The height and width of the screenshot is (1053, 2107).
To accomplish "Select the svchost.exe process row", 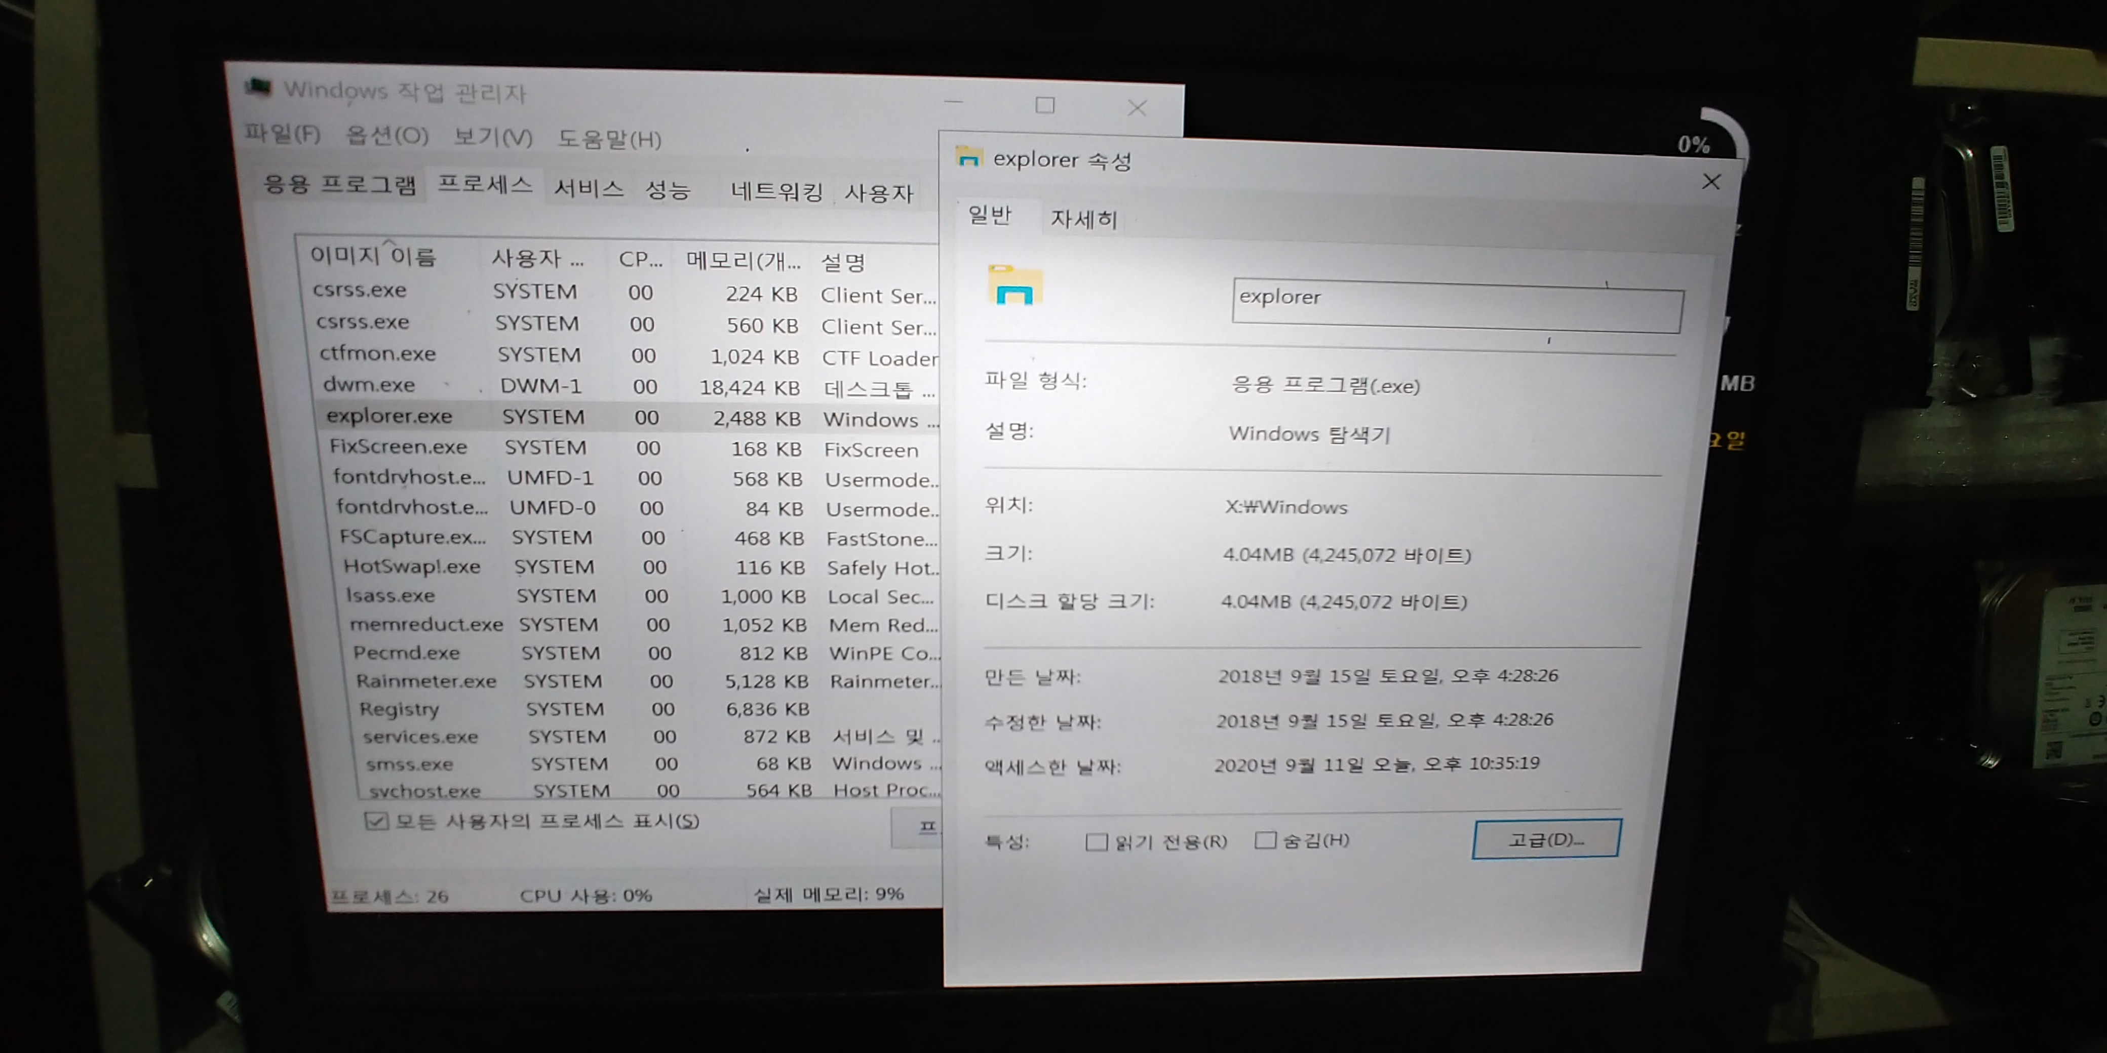I will click(x=653, y=790).
